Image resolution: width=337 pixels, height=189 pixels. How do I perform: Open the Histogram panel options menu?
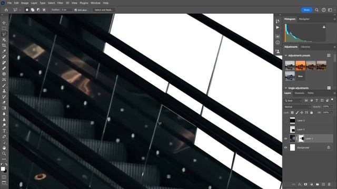(335, 19)
